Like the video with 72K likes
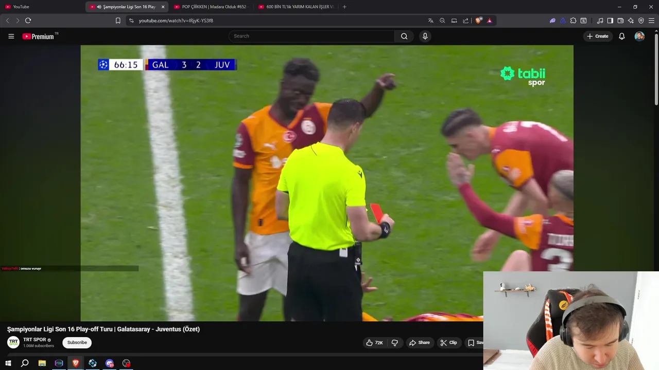 (x=374, y=343)
